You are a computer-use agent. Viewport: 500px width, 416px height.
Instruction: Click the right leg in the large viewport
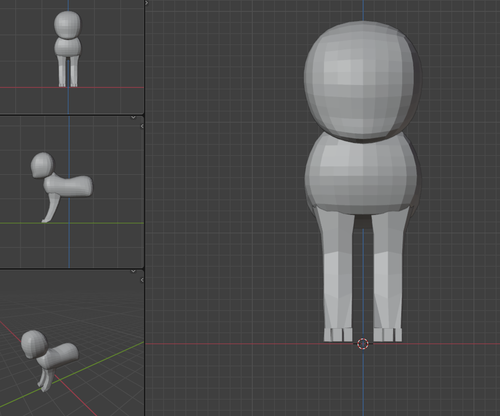pos(388,270)
